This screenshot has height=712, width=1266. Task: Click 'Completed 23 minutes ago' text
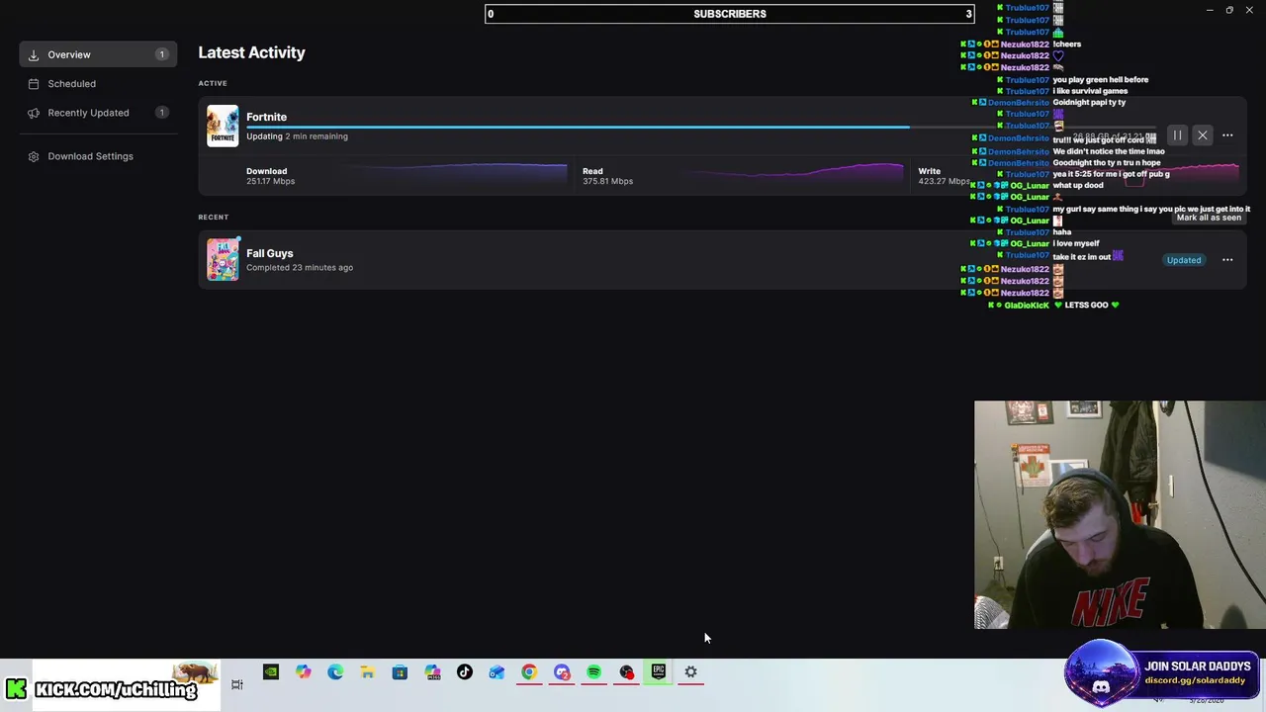coord(299,267)
